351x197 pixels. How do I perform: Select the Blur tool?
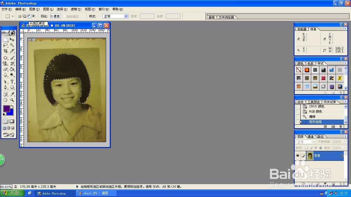click(6, 75)
